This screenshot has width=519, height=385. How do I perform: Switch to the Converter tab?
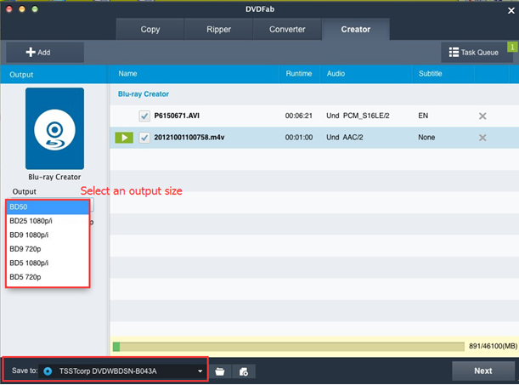click(x=287, y=30)
